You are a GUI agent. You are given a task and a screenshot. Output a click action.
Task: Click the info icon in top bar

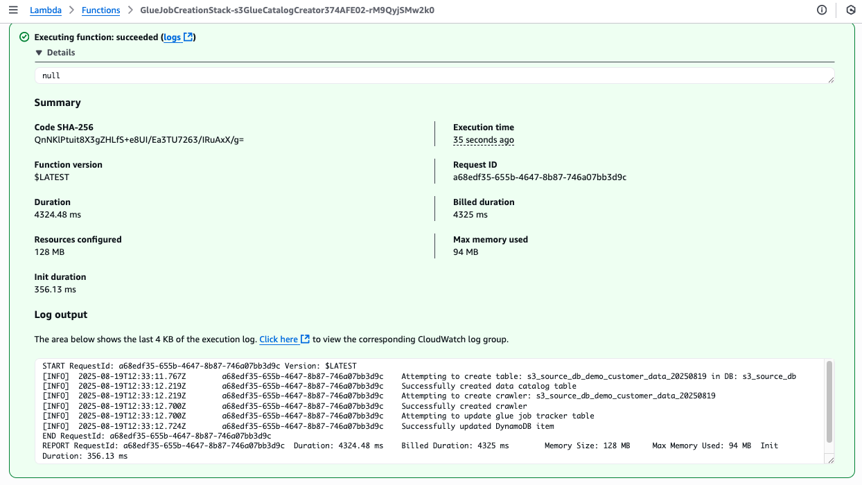click(x=822, y=10)
